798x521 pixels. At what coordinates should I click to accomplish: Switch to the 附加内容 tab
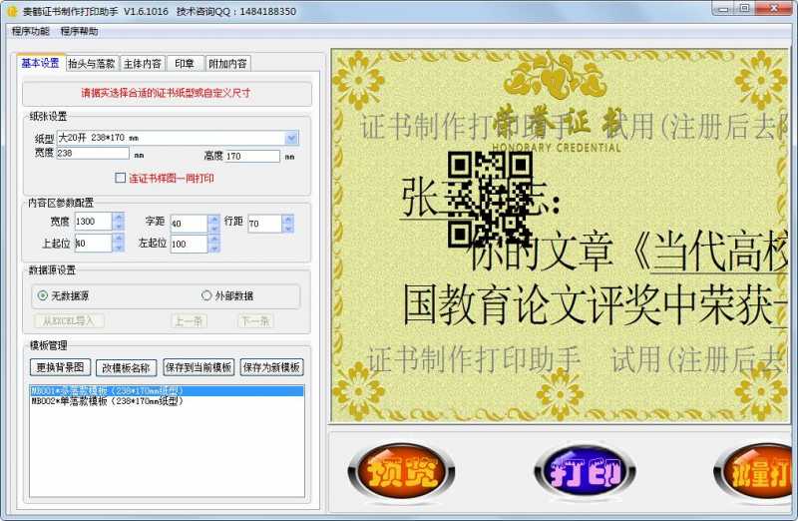(x=228, y=64)
